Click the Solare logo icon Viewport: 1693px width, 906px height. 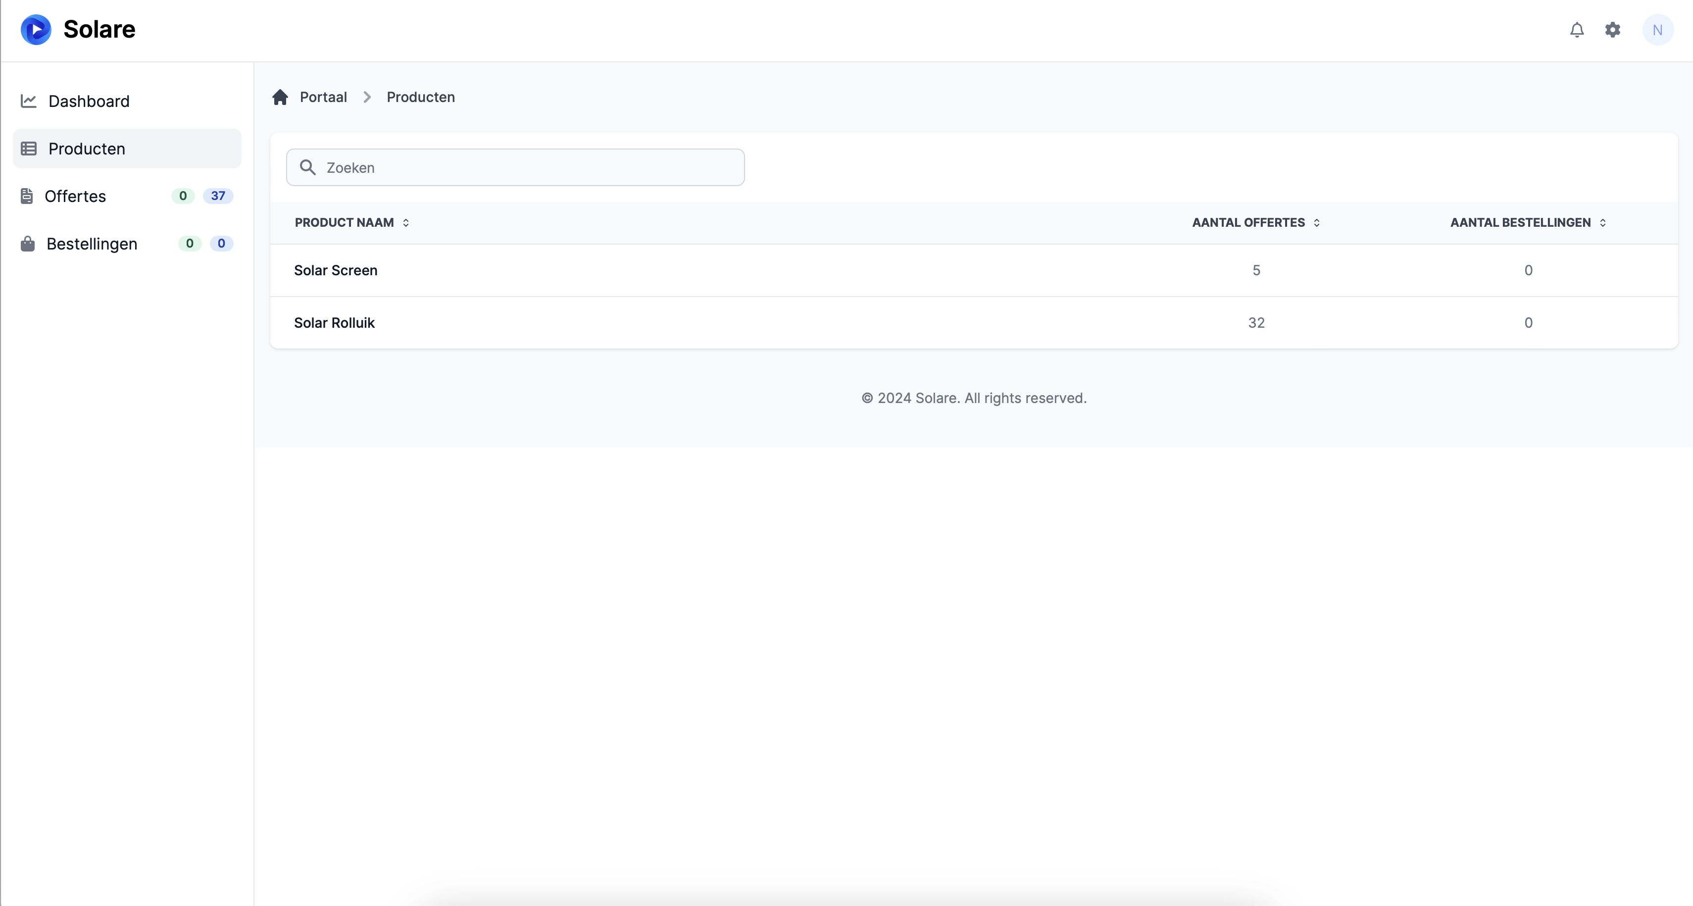36,30
